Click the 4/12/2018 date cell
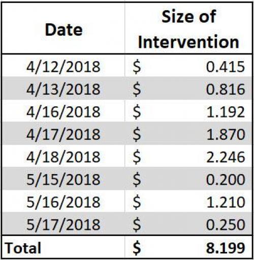Screen dimensions: 254x260 coord(63,66)
